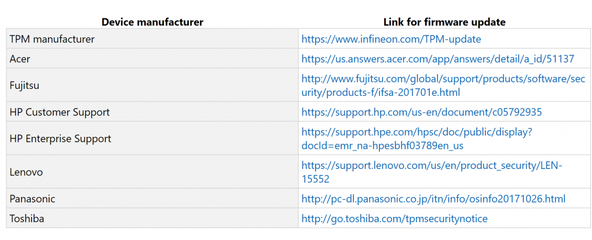Image resolution: width=592 pixels, height=240 pixels.
Task: Open the Infineon TPM-update link
Action: tap(391, 39)
